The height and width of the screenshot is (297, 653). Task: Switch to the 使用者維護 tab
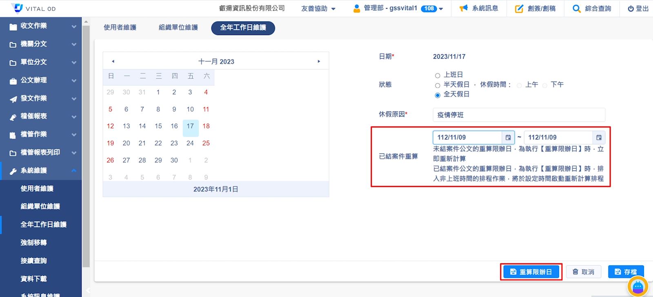[120, 28]
